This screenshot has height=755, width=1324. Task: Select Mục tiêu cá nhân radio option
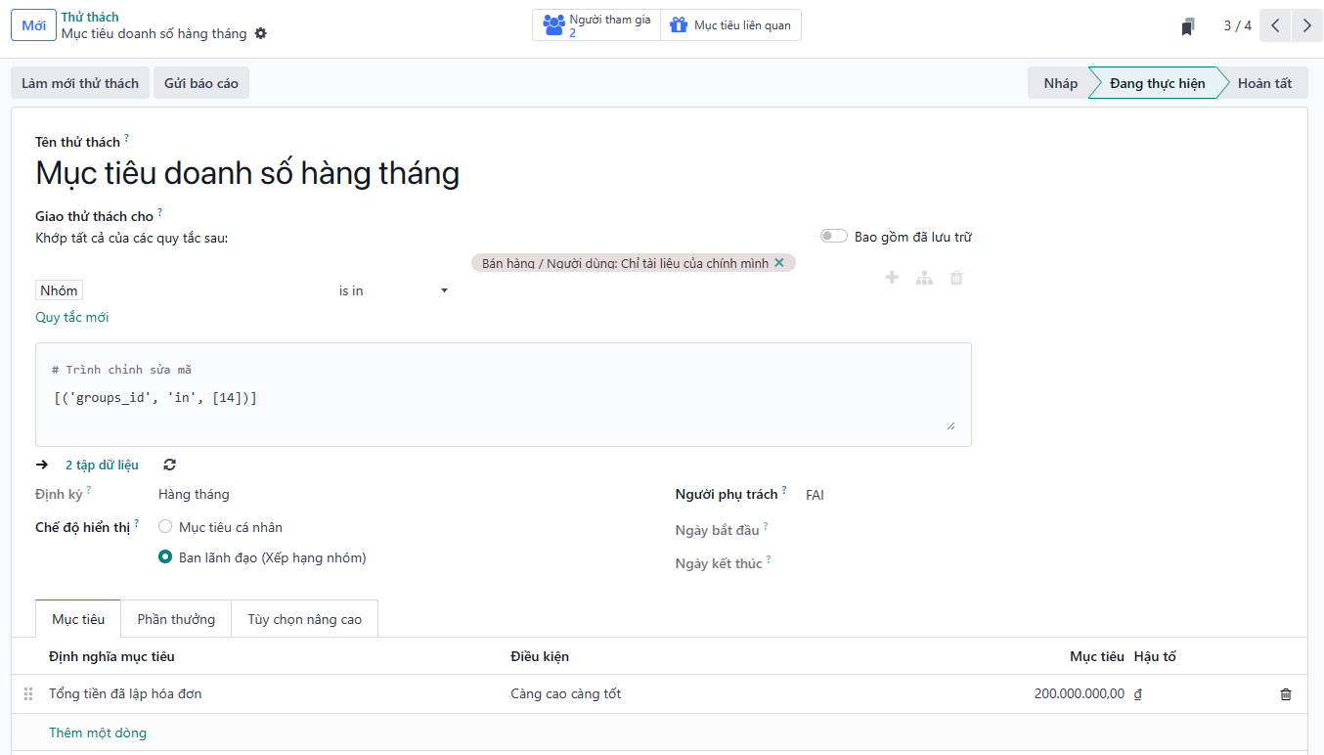click(x=165, y=527)
